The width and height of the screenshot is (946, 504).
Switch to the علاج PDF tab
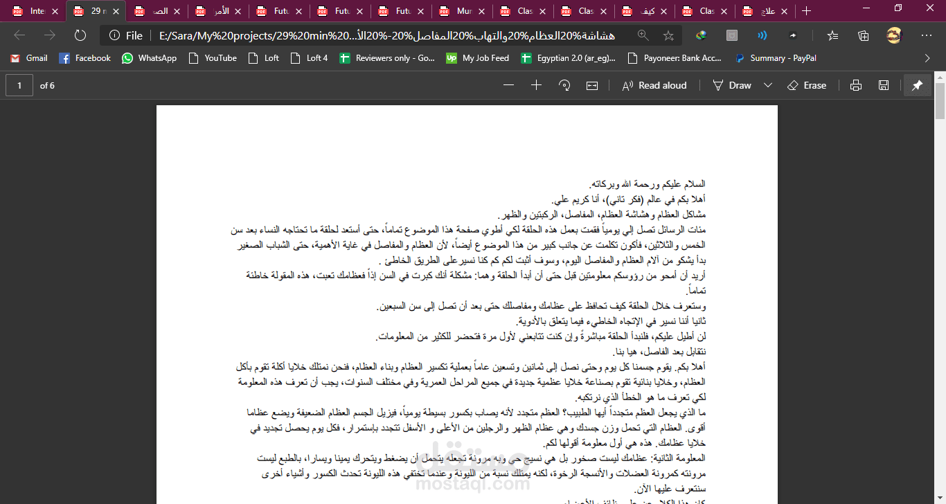765,11
